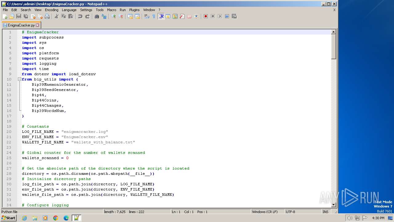Run macro multiple times icon
Screen dimensions: 394x222
(227, 16)
